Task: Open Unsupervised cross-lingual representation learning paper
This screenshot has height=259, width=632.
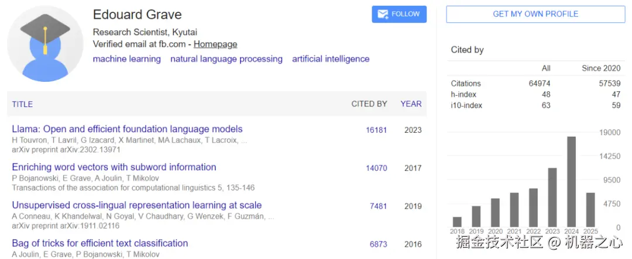Action: [137, 205]
